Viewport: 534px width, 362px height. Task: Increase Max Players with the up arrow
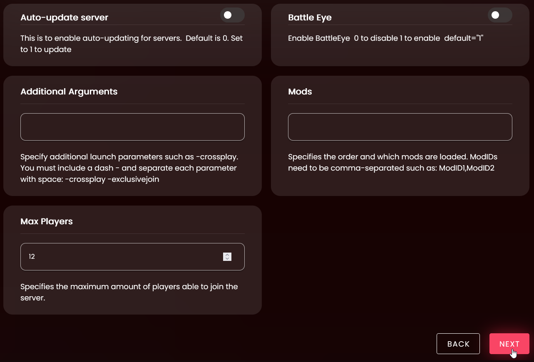tap(227, 255)
